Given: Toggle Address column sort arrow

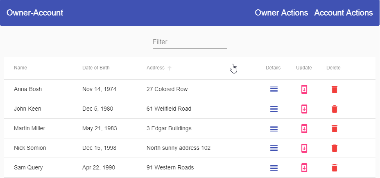Looking at the screenshot, I should coord(170,68).
